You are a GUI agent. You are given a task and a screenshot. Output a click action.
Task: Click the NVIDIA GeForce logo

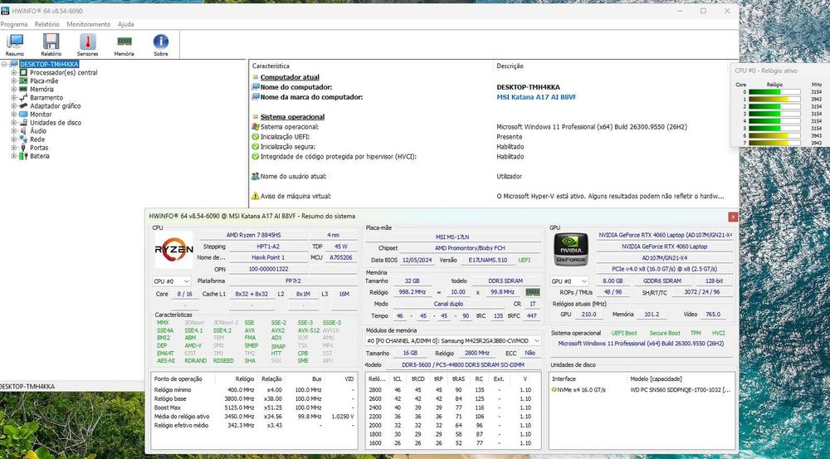click(571, 249)
